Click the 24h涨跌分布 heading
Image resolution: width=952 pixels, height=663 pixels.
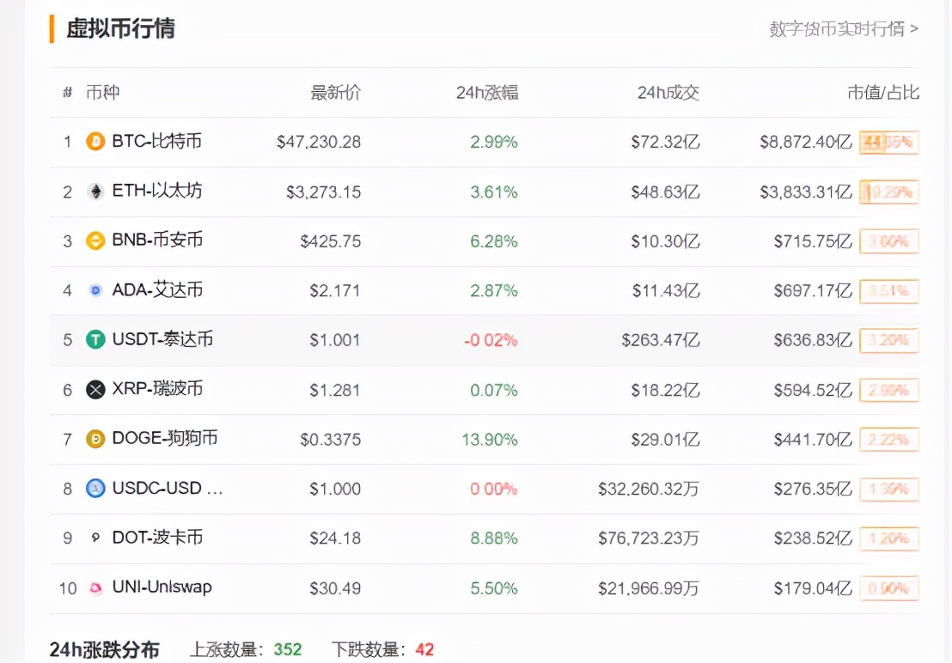105,649
